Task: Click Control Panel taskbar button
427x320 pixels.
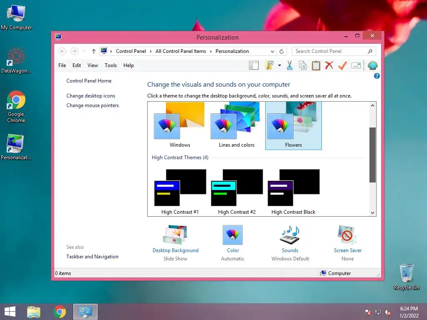Action: tap(85, 312)
